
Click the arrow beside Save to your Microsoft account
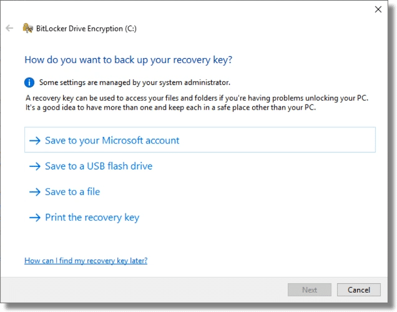(x=35, y=141)
